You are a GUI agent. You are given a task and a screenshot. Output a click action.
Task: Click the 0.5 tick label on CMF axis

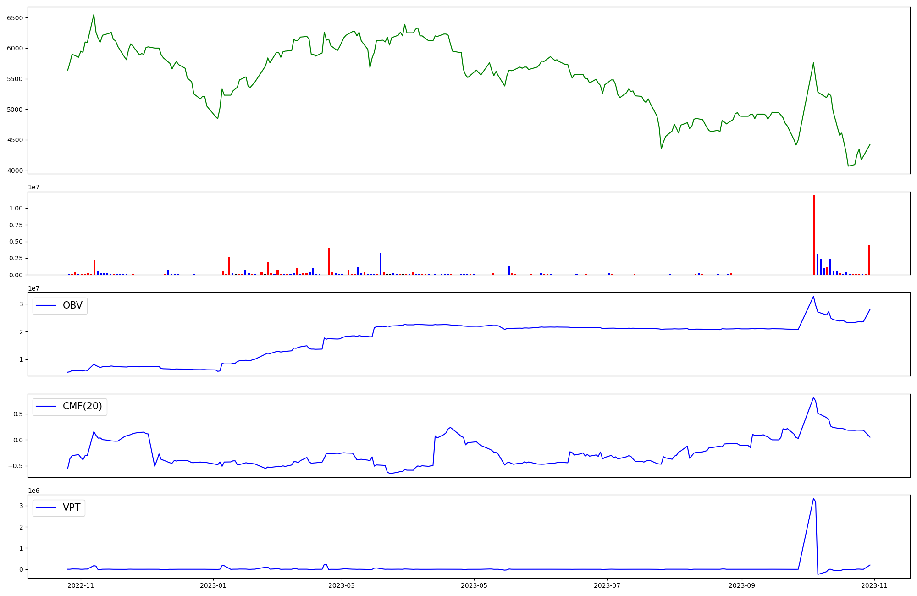[17, 414]
